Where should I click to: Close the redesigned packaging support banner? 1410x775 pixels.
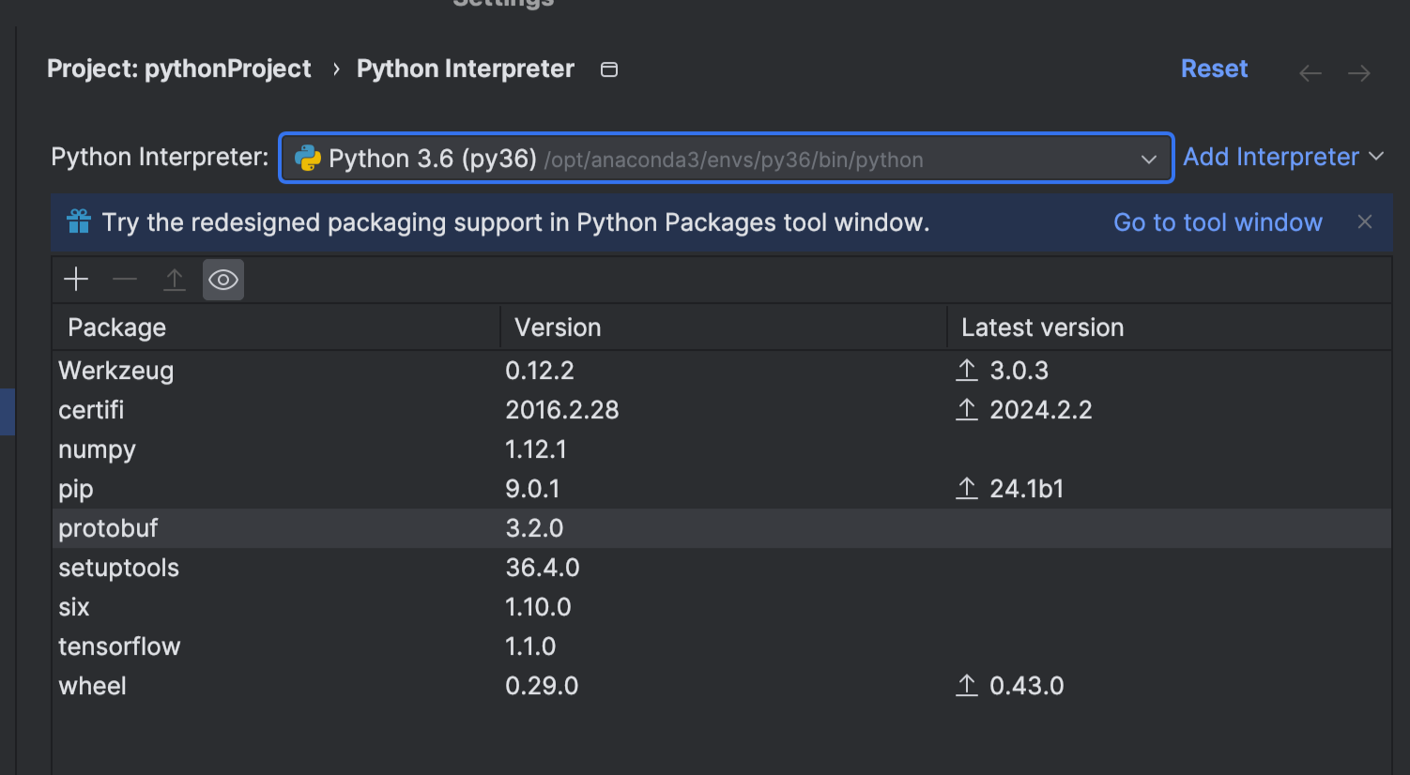point(1365,221)
